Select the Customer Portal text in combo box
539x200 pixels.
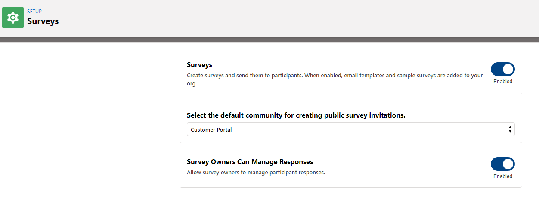point(211,130)
